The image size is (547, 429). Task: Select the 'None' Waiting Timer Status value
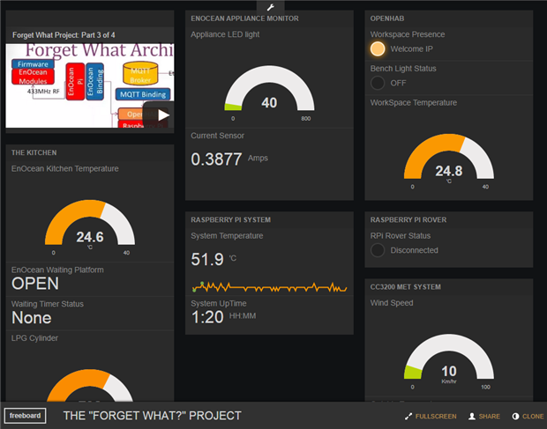point(32,318)
